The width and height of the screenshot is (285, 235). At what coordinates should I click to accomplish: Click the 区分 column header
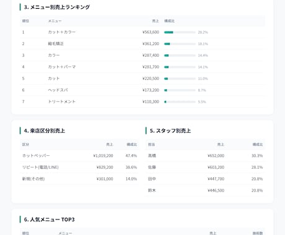[25, 145]
